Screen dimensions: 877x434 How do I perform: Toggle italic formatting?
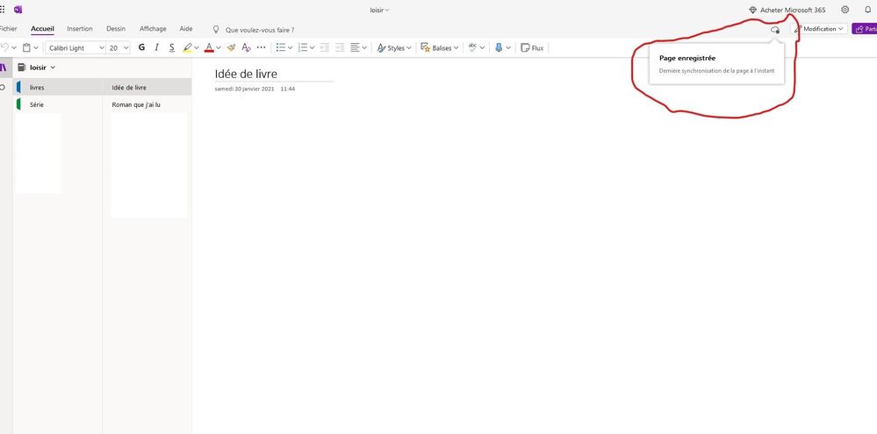(156, 48)
